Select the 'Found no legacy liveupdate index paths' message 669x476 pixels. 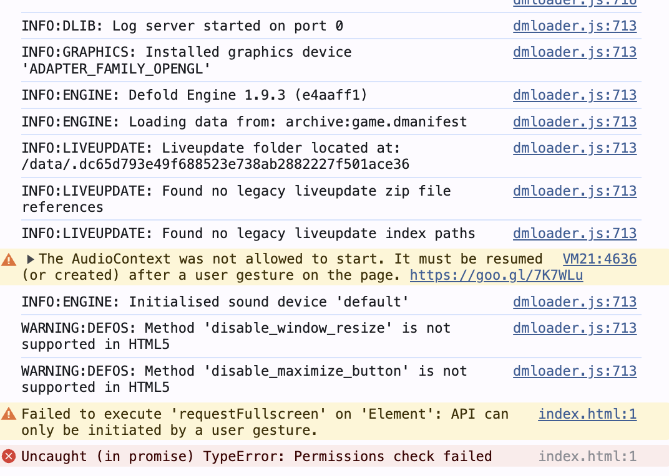[x=248, y=234]
